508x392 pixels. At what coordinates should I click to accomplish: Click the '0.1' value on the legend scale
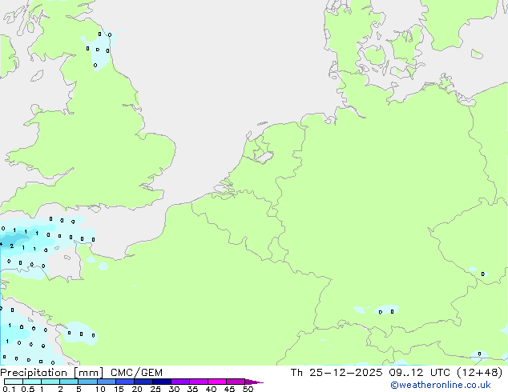[7, 390]
